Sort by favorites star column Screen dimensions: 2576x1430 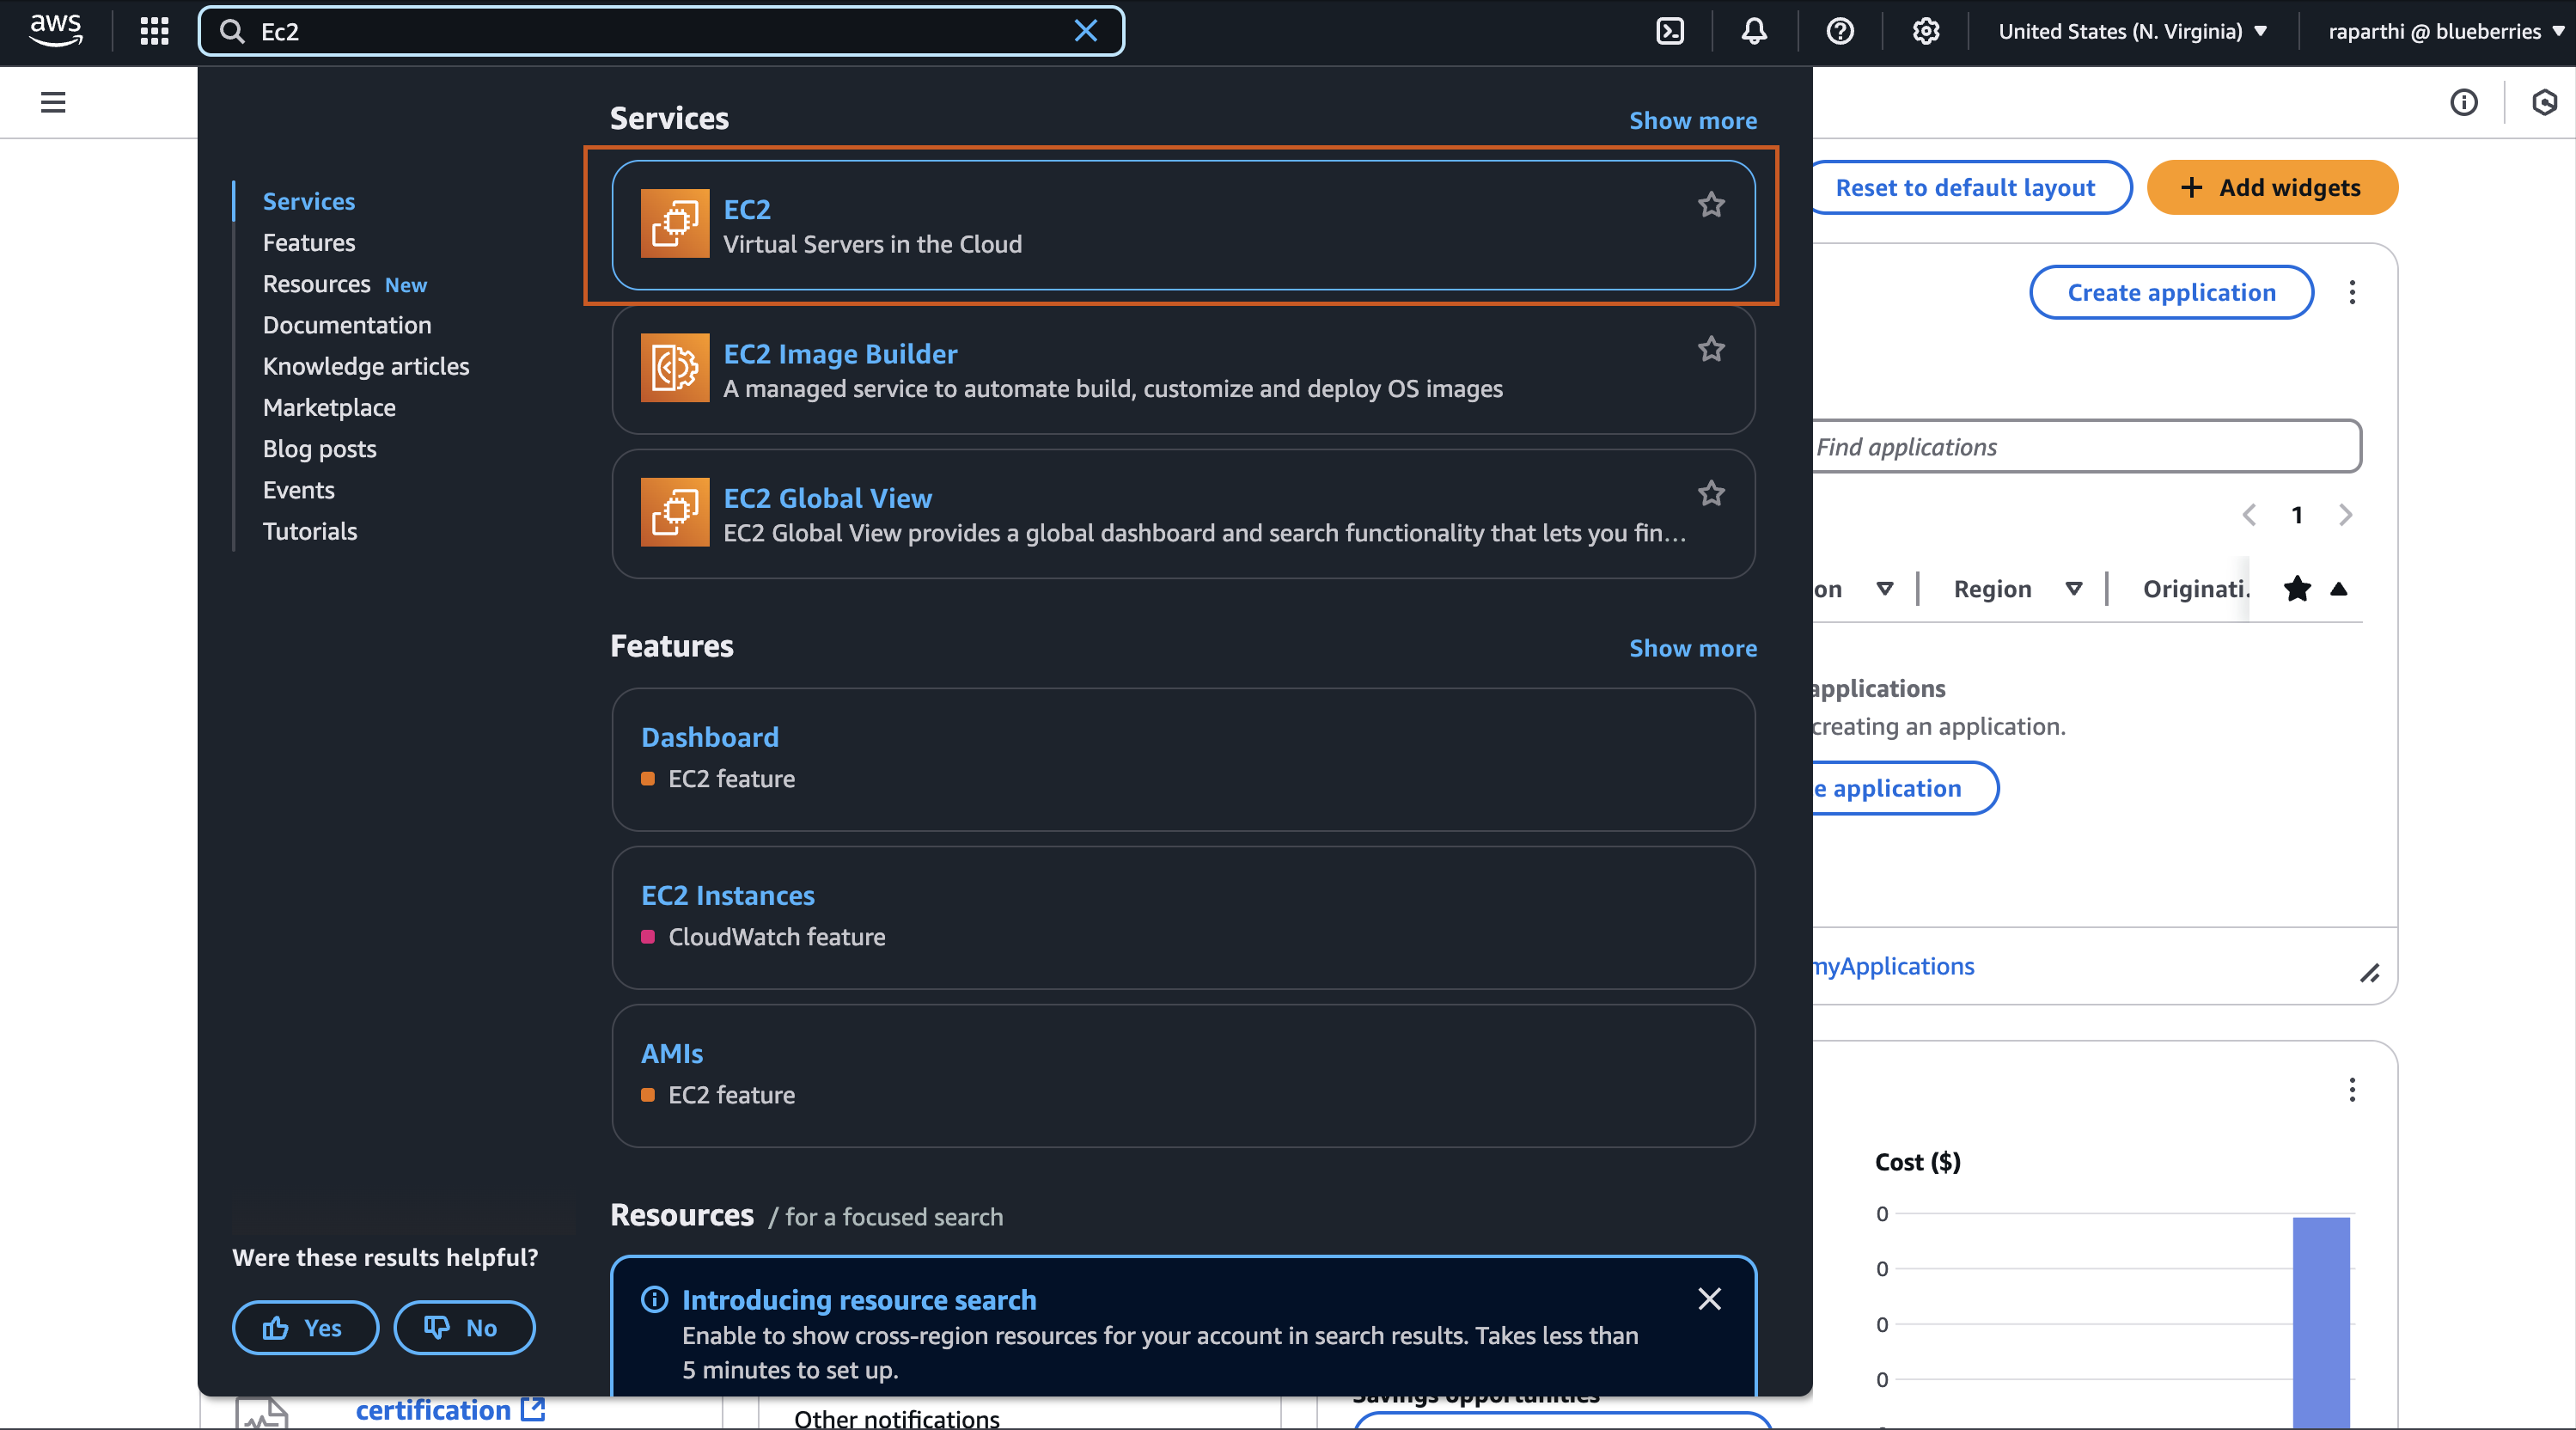(x=2297, y=588)
